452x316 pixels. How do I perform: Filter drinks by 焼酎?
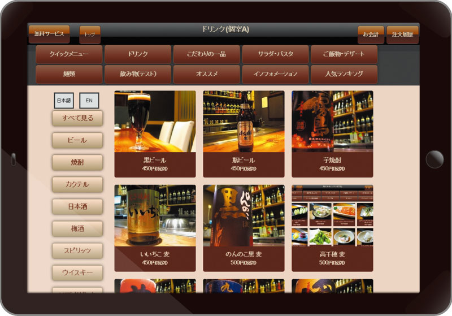(77, 162)
